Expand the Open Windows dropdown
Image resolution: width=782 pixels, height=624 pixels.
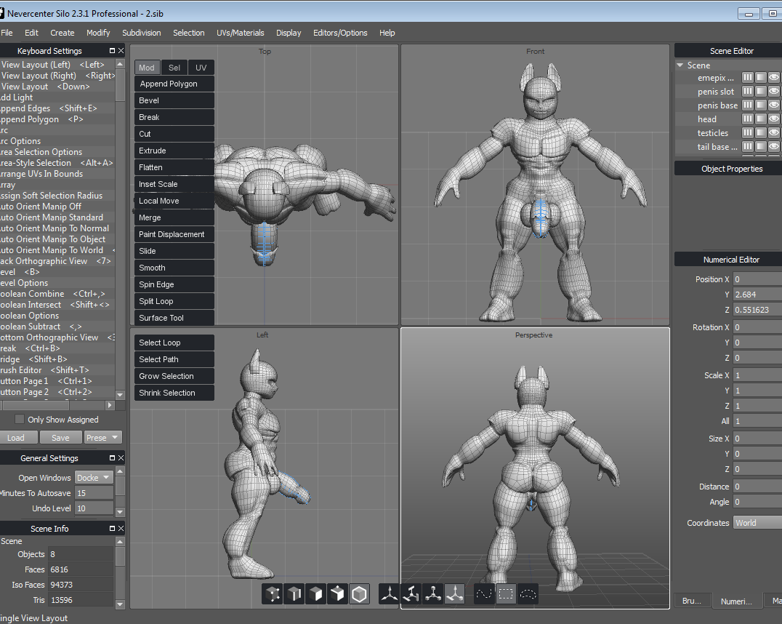pyautogui.click(x=94, y=478)
